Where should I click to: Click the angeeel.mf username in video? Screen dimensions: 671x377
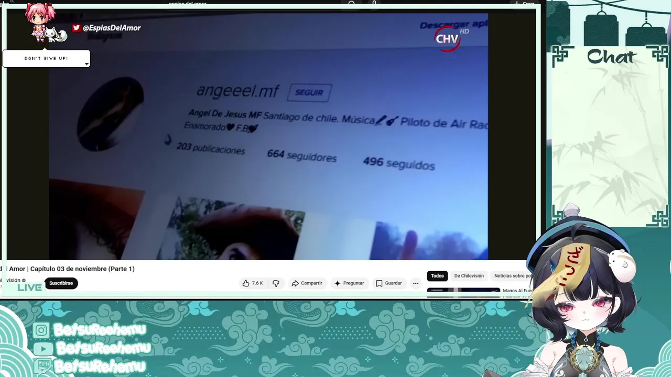coord(237,91)
